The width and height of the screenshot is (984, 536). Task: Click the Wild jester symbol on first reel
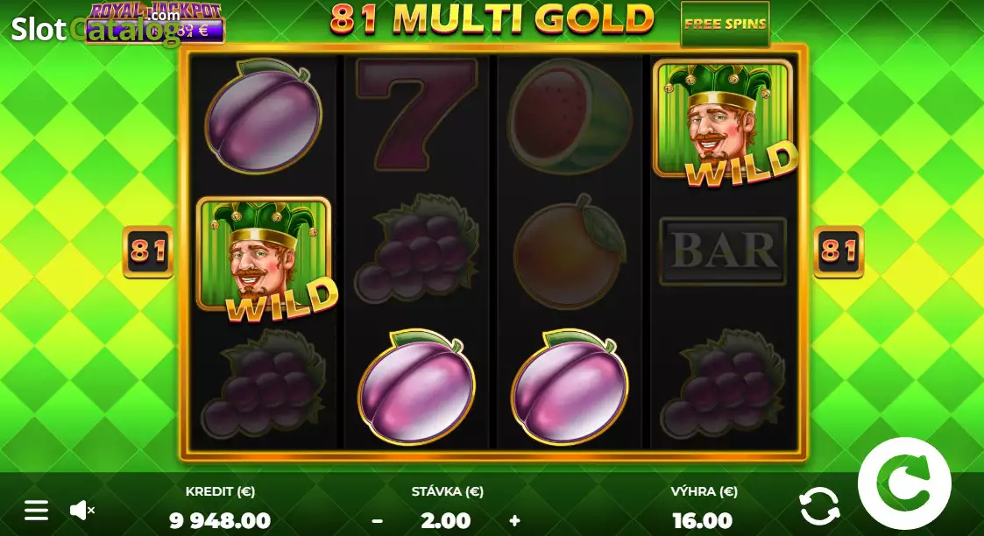[266, 259]
